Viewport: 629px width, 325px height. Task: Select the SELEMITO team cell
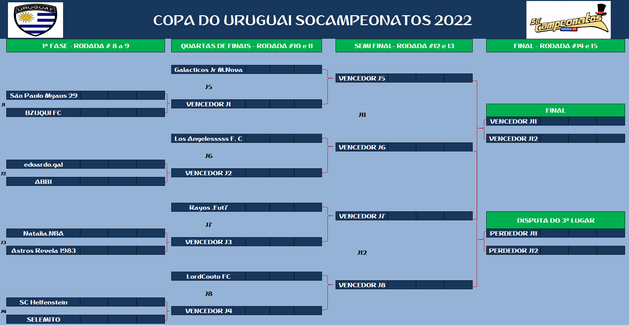pyautogui.click(x=43, y=319)
